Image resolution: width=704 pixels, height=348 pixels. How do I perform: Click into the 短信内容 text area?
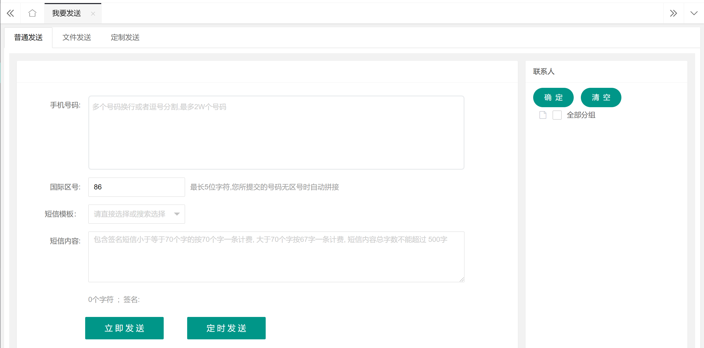(x=276, y=257)
